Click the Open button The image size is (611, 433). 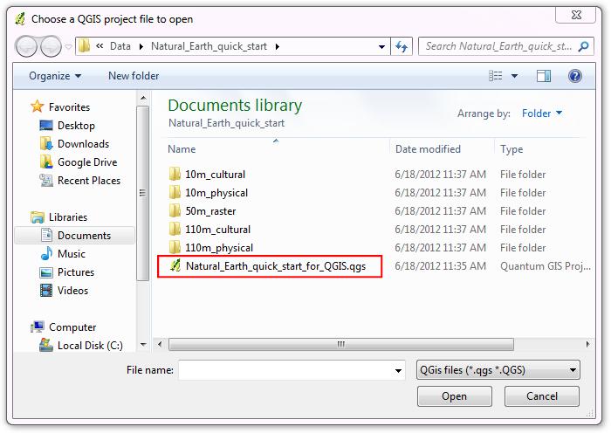[x=455, y=396]
